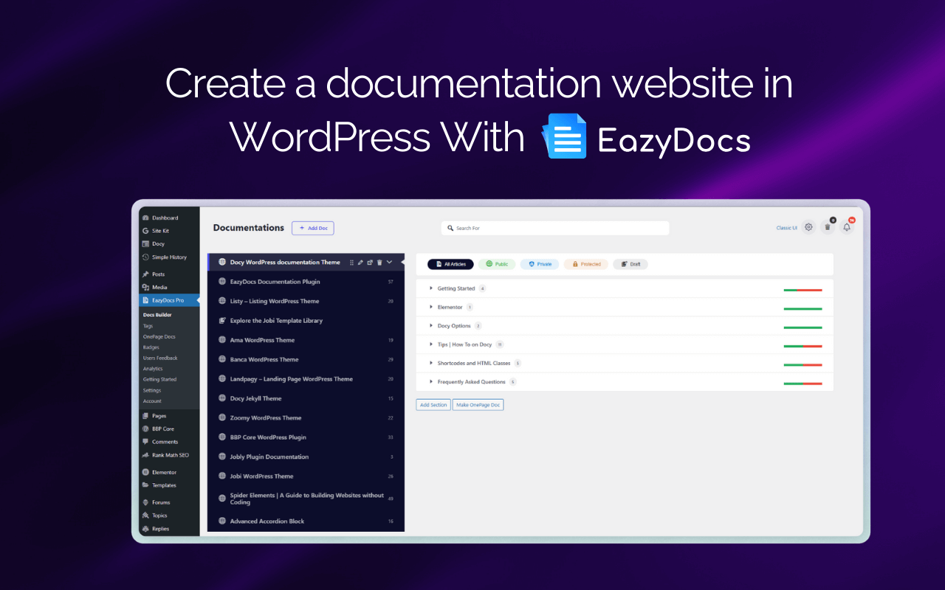
Task: Open Docs Builder from the EazyDocs menu
Action: pos(157,314)
